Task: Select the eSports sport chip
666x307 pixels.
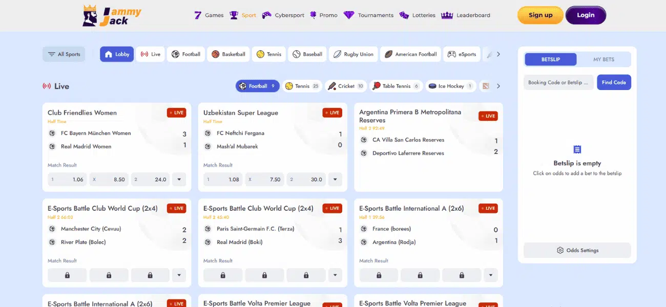Action: tap(462, 54)
